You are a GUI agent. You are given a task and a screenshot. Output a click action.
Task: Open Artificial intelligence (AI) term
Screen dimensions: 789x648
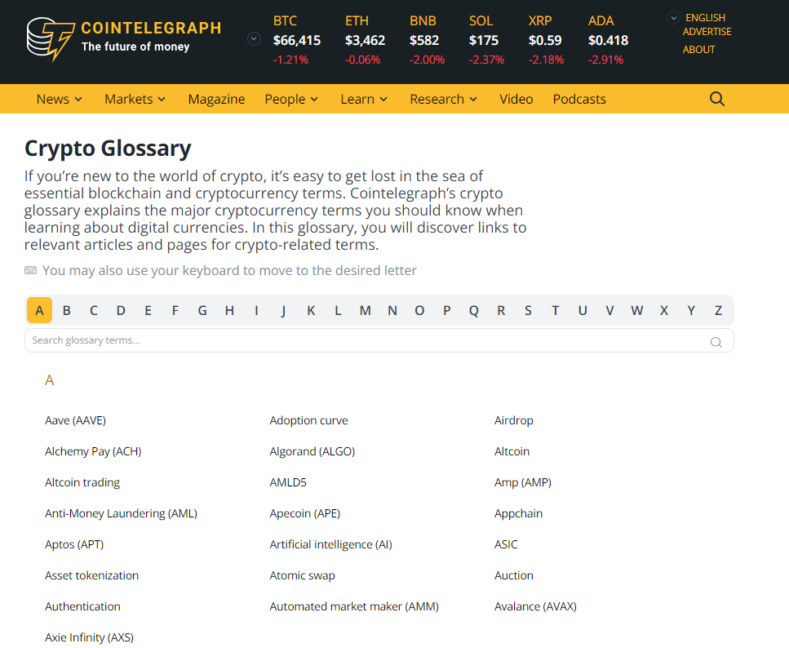(x=330, y=544)
